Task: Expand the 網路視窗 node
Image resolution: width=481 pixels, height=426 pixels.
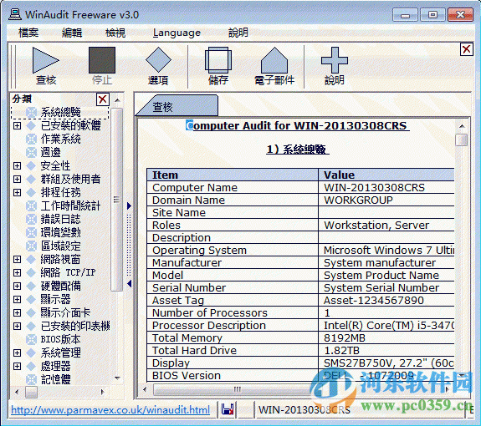Action: pos(18,260)
